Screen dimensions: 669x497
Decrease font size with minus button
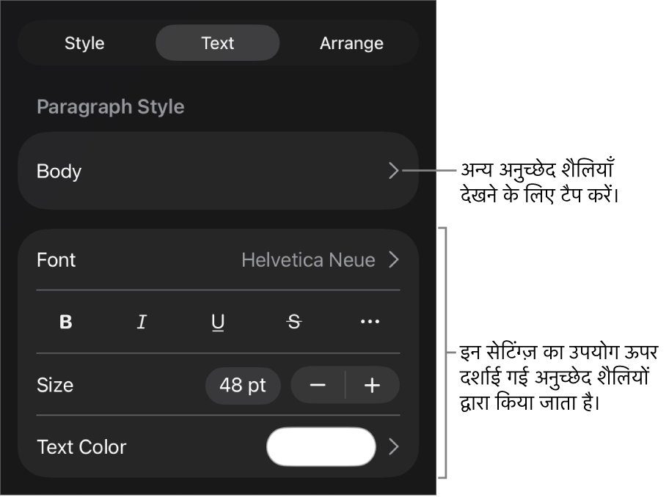318,386
